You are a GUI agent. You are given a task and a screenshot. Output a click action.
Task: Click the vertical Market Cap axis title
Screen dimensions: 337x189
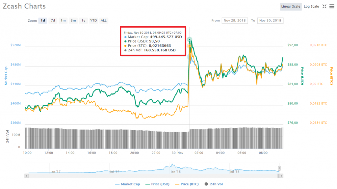coord(6,76)
